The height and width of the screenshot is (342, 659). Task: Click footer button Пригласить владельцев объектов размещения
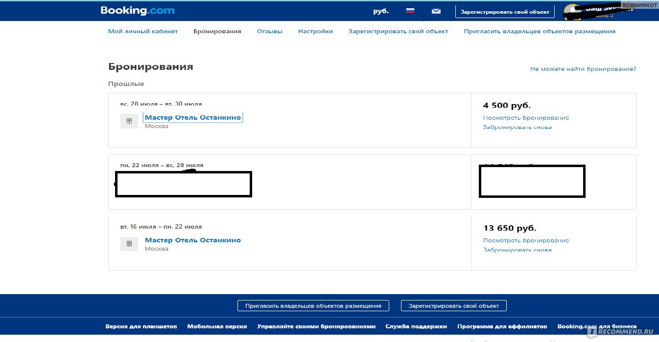point(313,306)
